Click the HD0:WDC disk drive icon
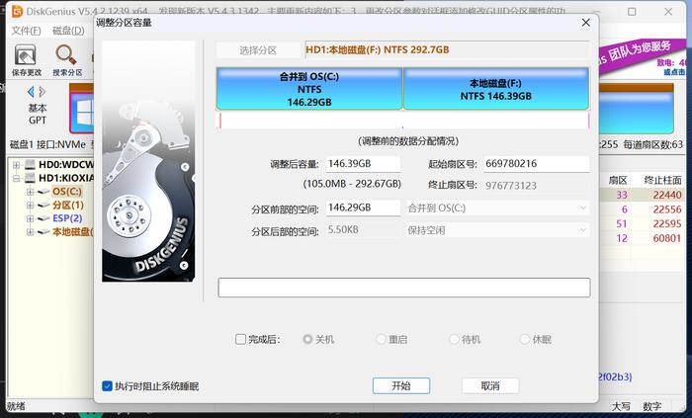The width and height of the screenshot is (692, 418). 30,165
